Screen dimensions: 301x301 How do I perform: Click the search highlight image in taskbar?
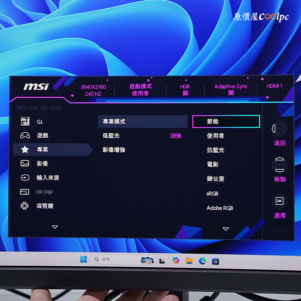coord(147,260)
